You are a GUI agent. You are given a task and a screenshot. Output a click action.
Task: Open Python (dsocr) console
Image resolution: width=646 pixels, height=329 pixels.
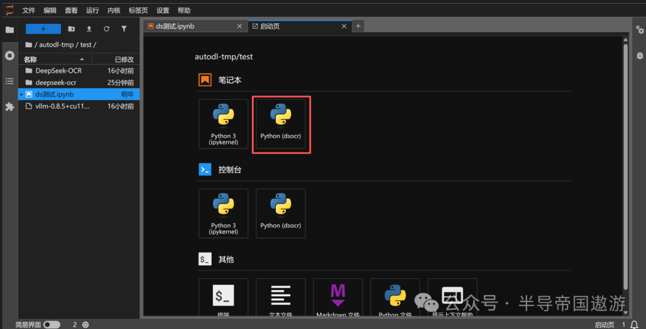click(x=281, y=213)
